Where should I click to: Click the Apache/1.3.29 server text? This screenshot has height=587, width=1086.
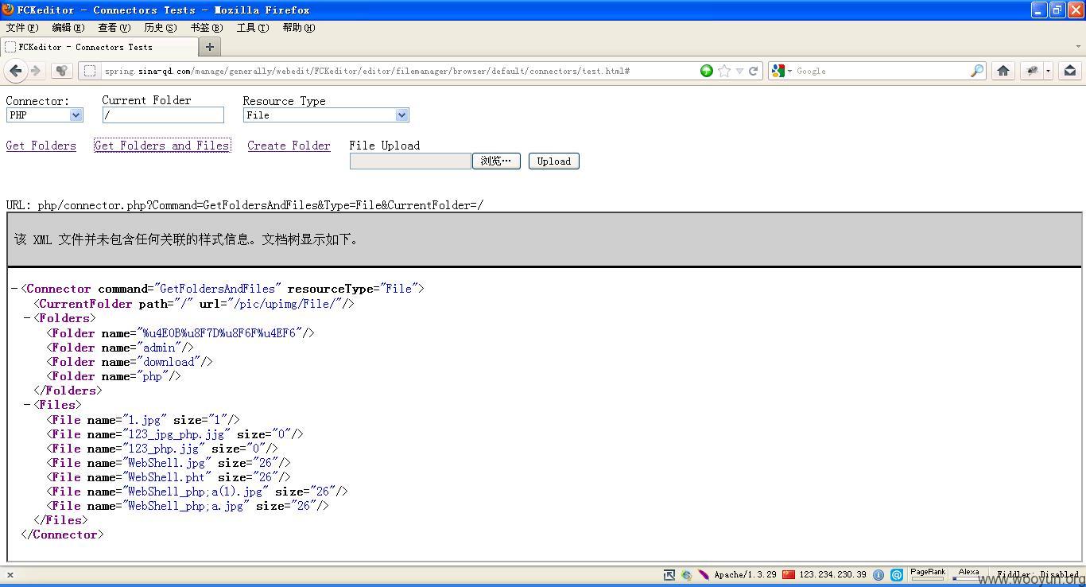point(745,574)
